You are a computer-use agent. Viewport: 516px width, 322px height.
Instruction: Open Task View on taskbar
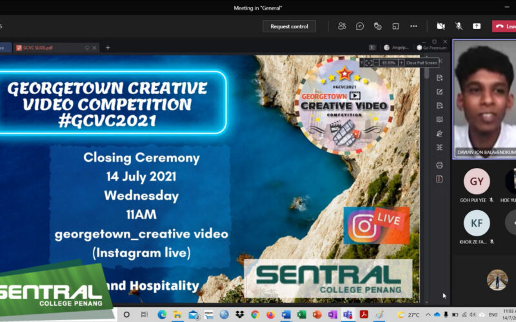point(144,314)
